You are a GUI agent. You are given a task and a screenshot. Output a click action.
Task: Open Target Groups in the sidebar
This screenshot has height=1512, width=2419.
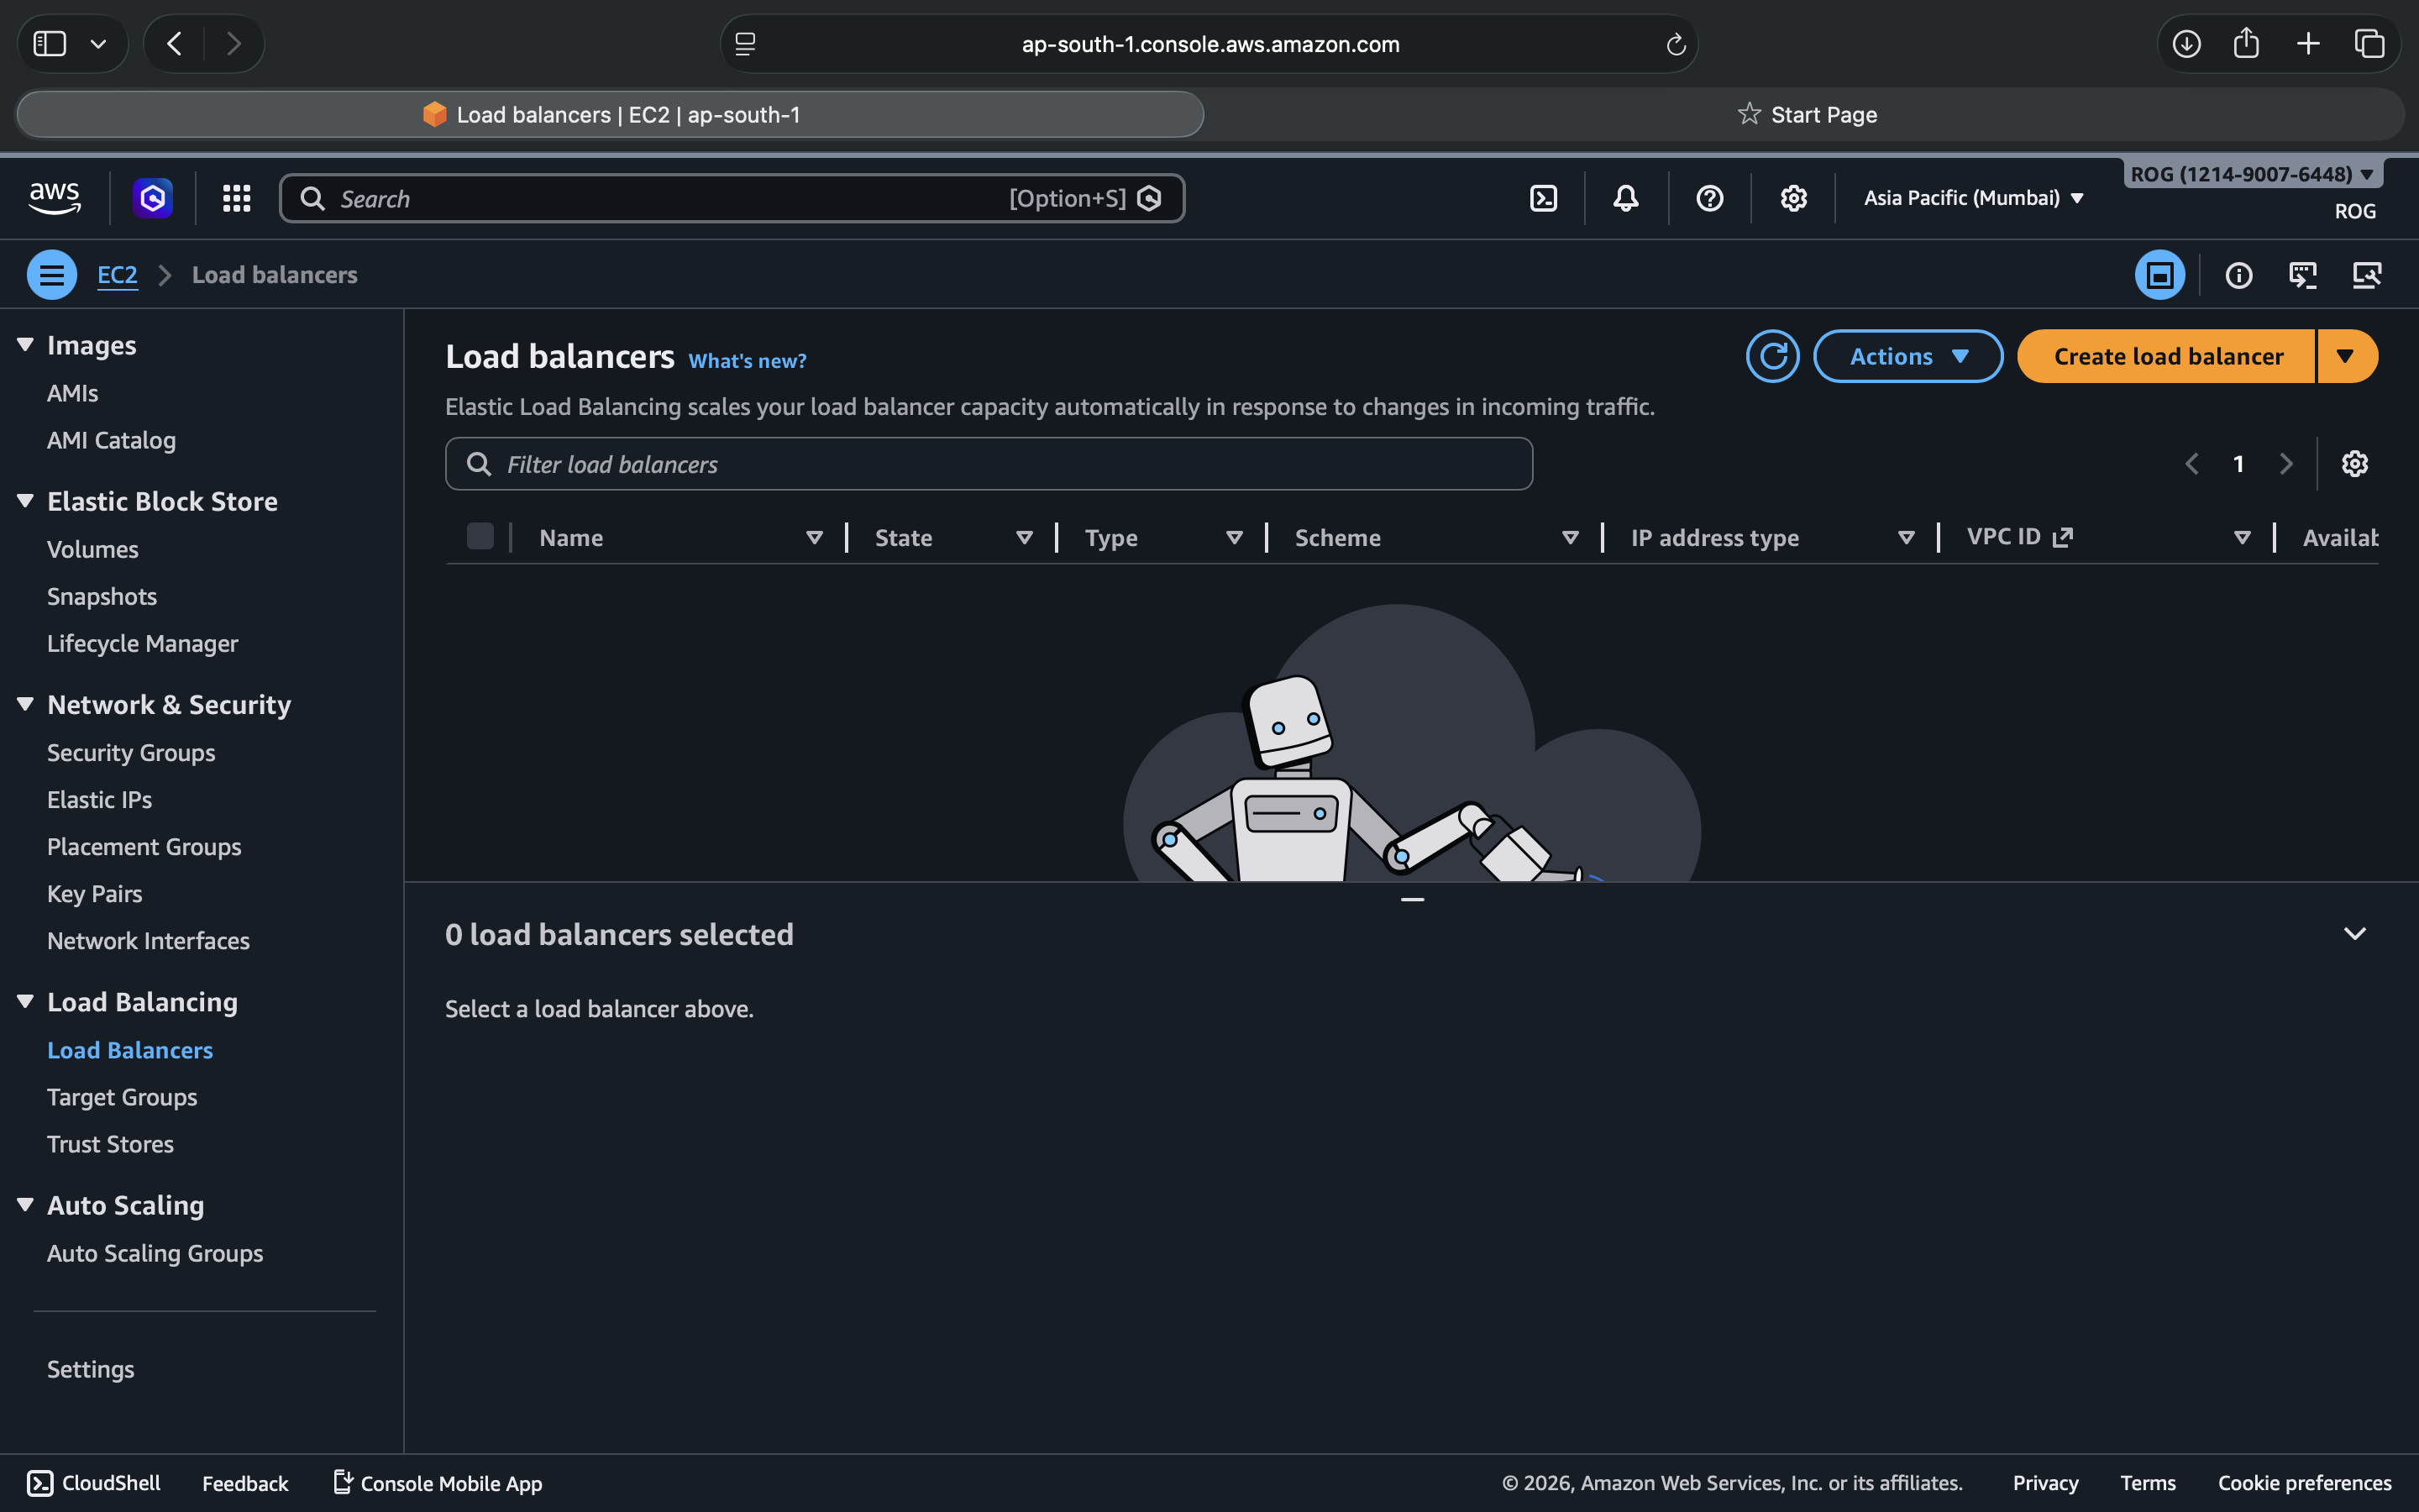122,1097
